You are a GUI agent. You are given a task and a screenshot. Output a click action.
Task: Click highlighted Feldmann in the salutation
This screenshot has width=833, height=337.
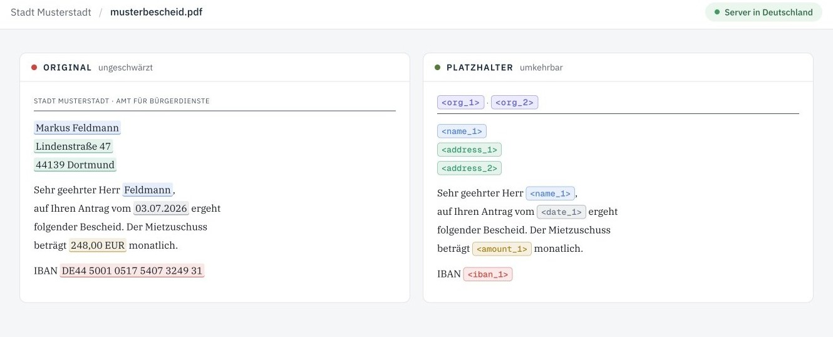(148, 189)
